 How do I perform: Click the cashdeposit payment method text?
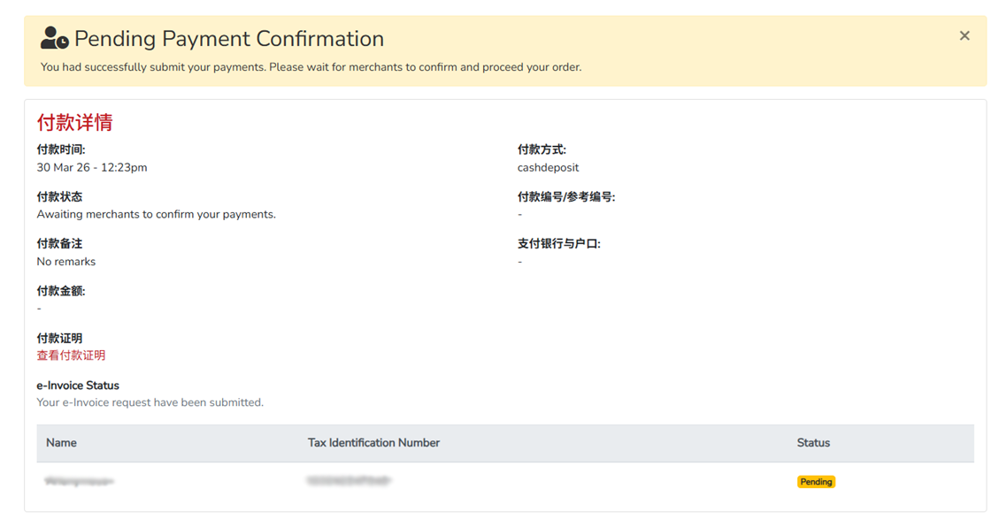tap(548, 167)
